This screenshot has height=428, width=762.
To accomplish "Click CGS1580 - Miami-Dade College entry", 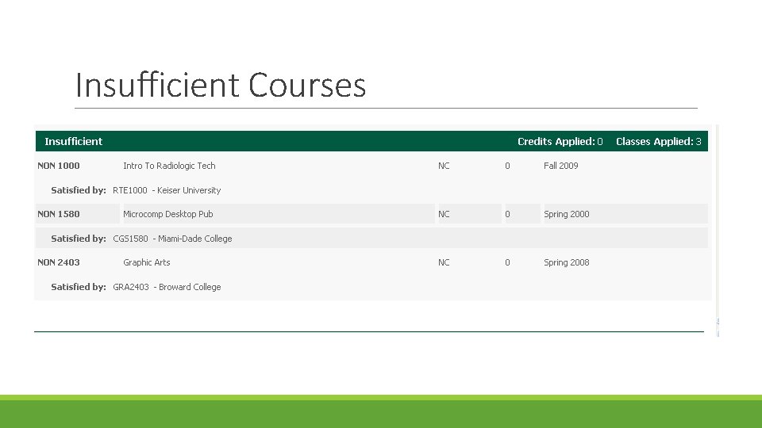I will tap(172, 239).
